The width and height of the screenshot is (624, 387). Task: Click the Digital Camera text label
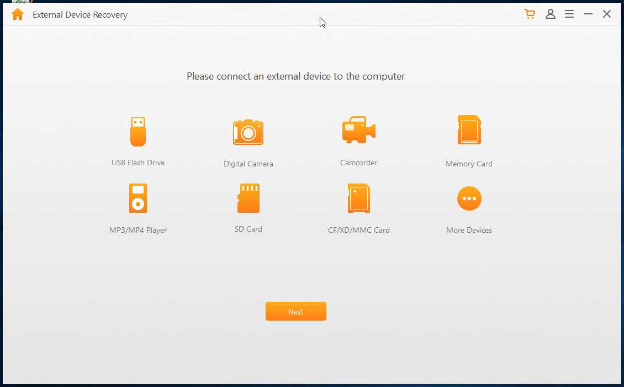click(x=248, y=164)
